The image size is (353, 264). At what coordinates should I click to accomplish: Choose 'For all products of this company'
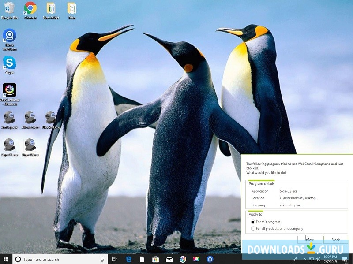254,228
